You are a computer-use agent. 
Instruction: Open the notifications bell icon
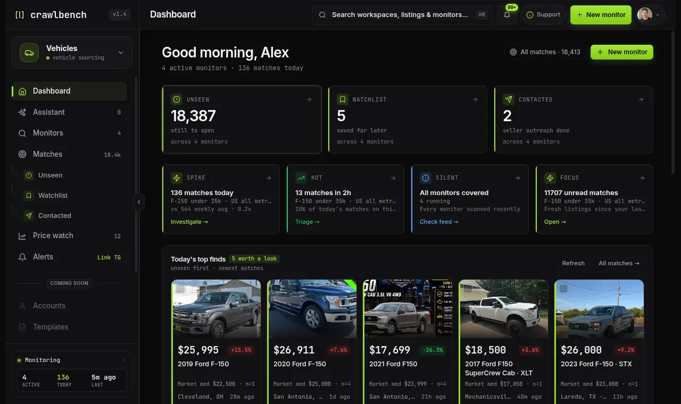(507, 15)
